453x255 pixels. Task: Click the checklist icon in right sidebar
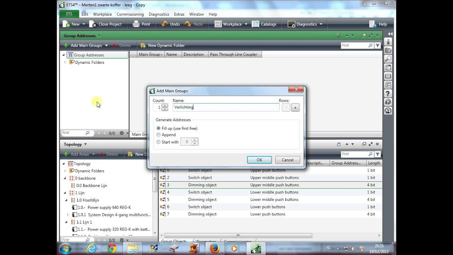point(388,85)
